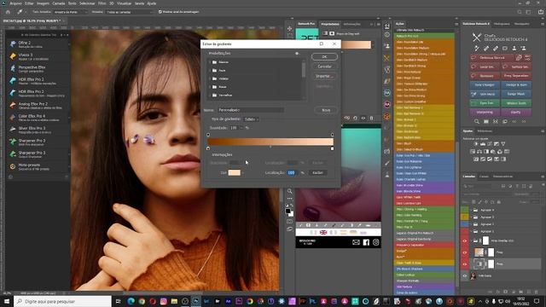
Task: Open the Filtro menu
Action: (102, 3)
